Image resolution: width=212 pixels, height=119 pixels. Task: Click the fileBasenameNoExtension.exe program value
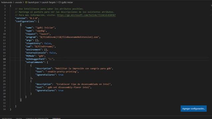click(x=69, y=37)
